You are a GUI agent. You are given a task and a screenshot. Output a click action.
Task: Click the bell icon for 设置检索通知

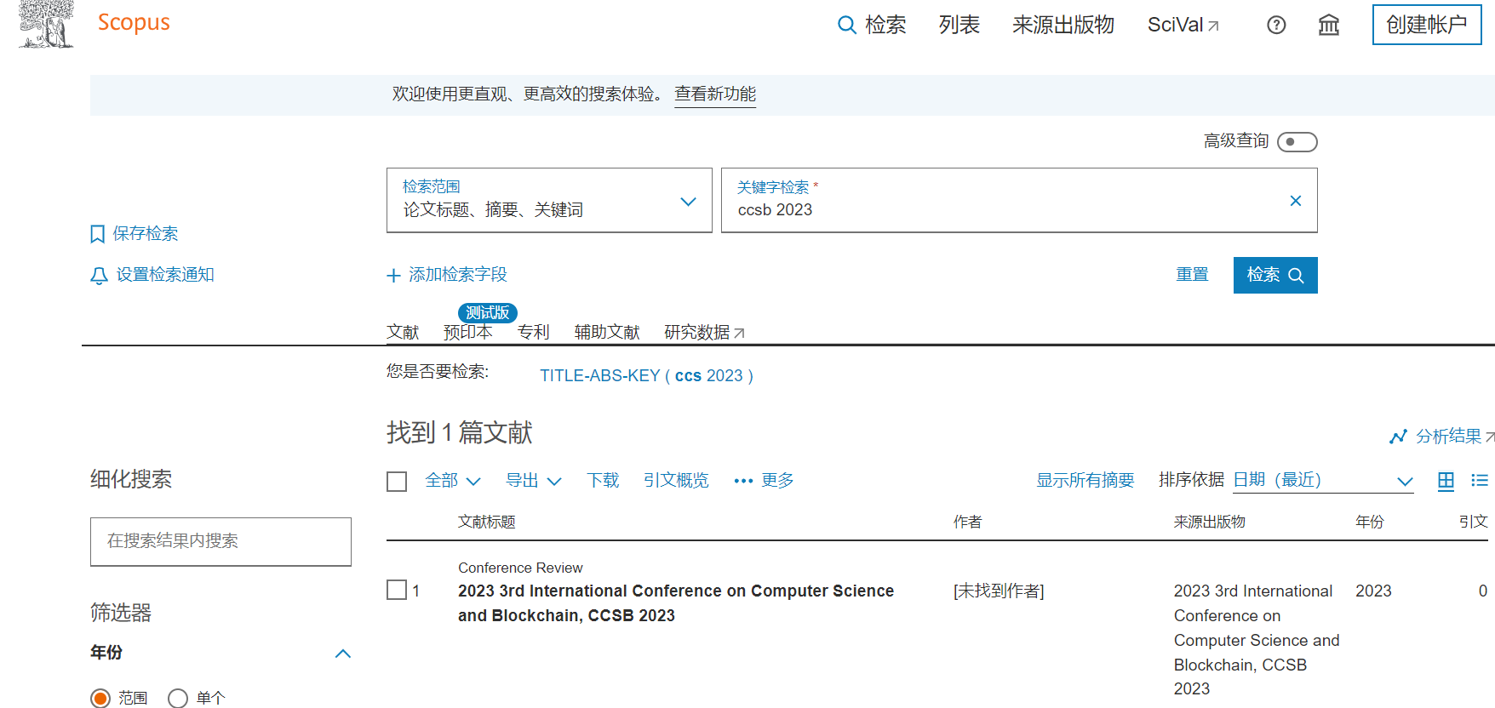(99, 275)
